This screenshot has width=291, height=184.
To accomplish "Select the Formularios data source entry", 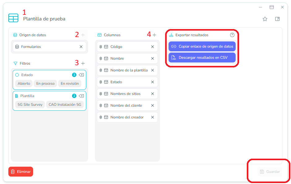I will tap(49, 47).
